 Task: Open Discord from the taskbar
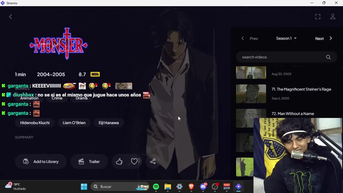(x=203, y=187)
